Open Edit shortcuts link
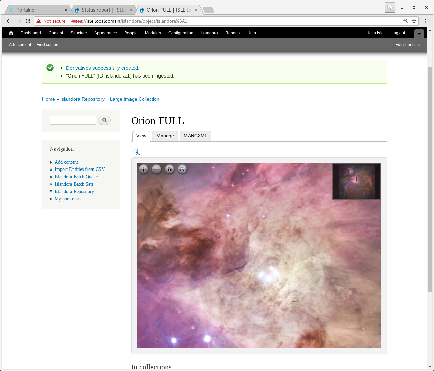Screen dimensions: 434x371 click(407, 45)
